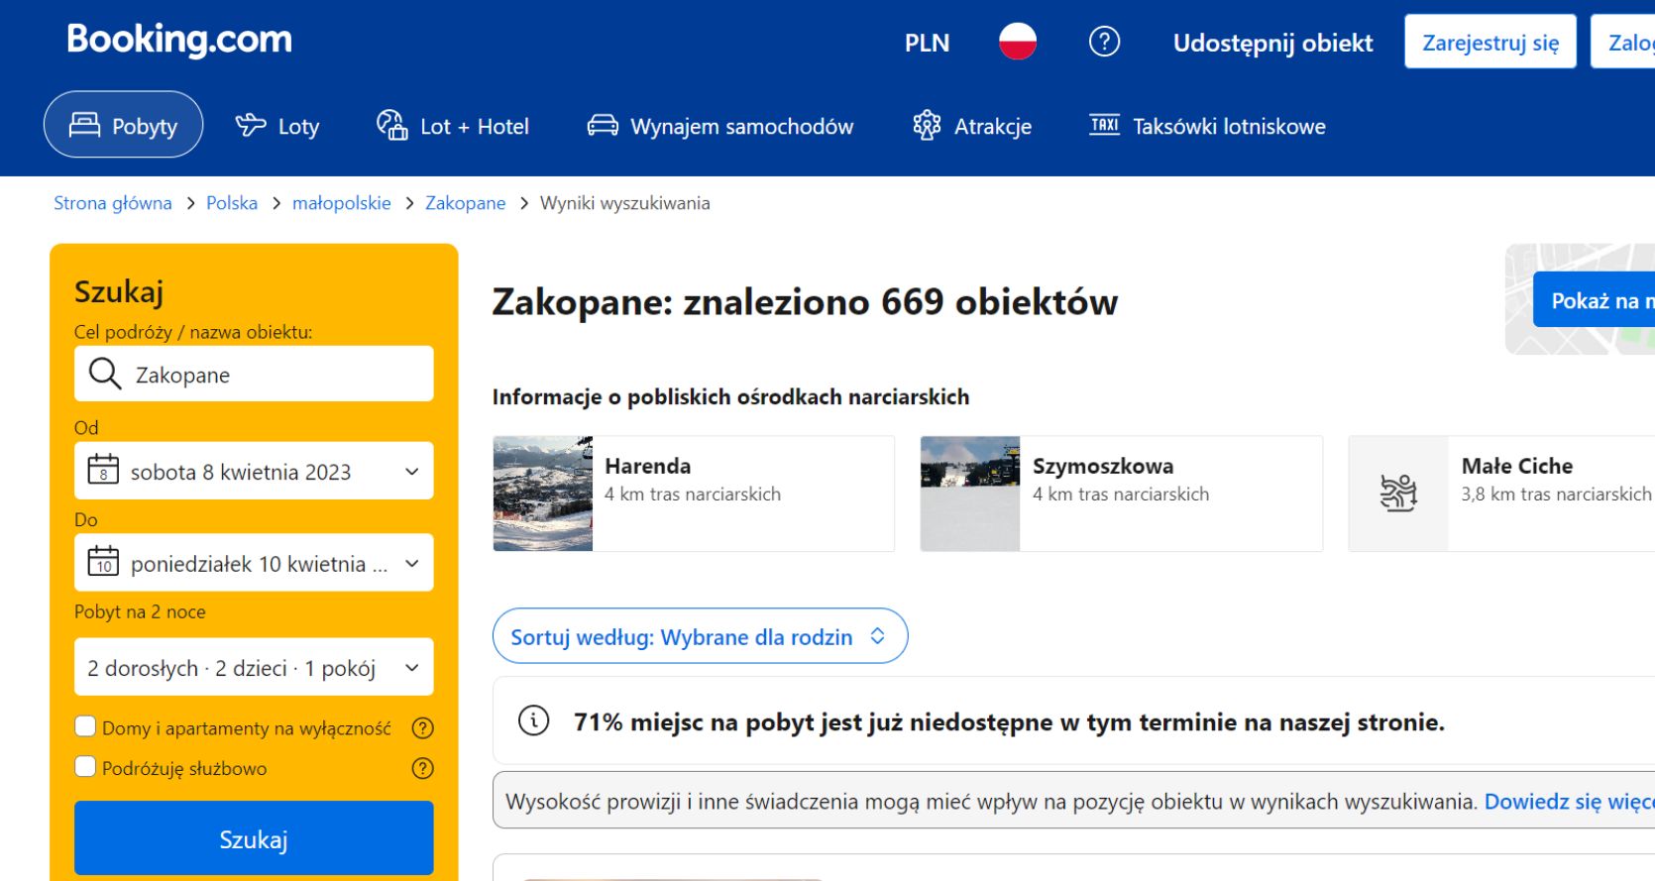Open the Harenda ski resort thumbnail
The width and height of the screenshot is (1655, 881).
543,494
